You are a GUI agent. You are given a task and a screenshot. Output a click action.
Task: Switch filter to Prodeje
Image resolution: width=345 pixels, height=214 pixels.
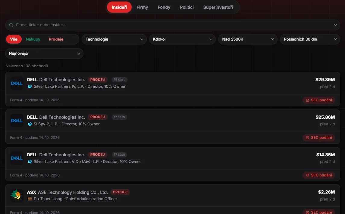[56, 39]
